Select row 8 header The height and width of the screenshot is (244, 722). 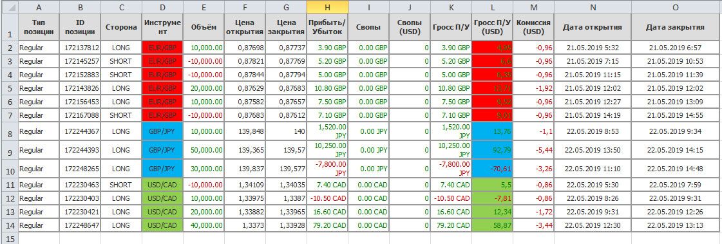[9, 131]
